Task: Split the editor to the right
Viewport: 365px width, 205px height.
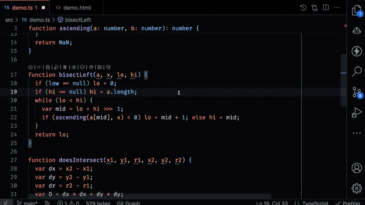Action: pos(326,8)
